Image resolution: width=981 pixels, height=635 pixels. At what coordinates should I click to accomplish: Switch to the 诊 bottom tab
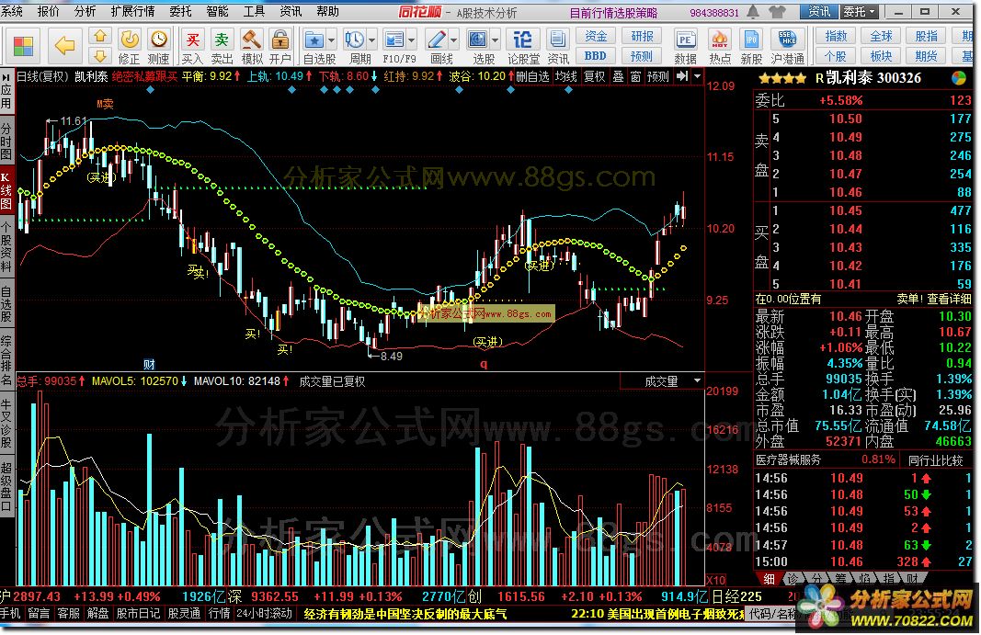click(x=793, y=579)
